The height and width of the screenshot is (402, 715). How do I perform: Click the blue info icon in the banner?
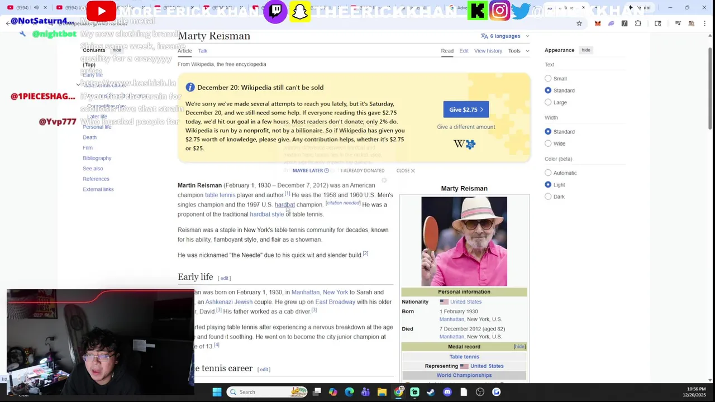pos(190,87)
